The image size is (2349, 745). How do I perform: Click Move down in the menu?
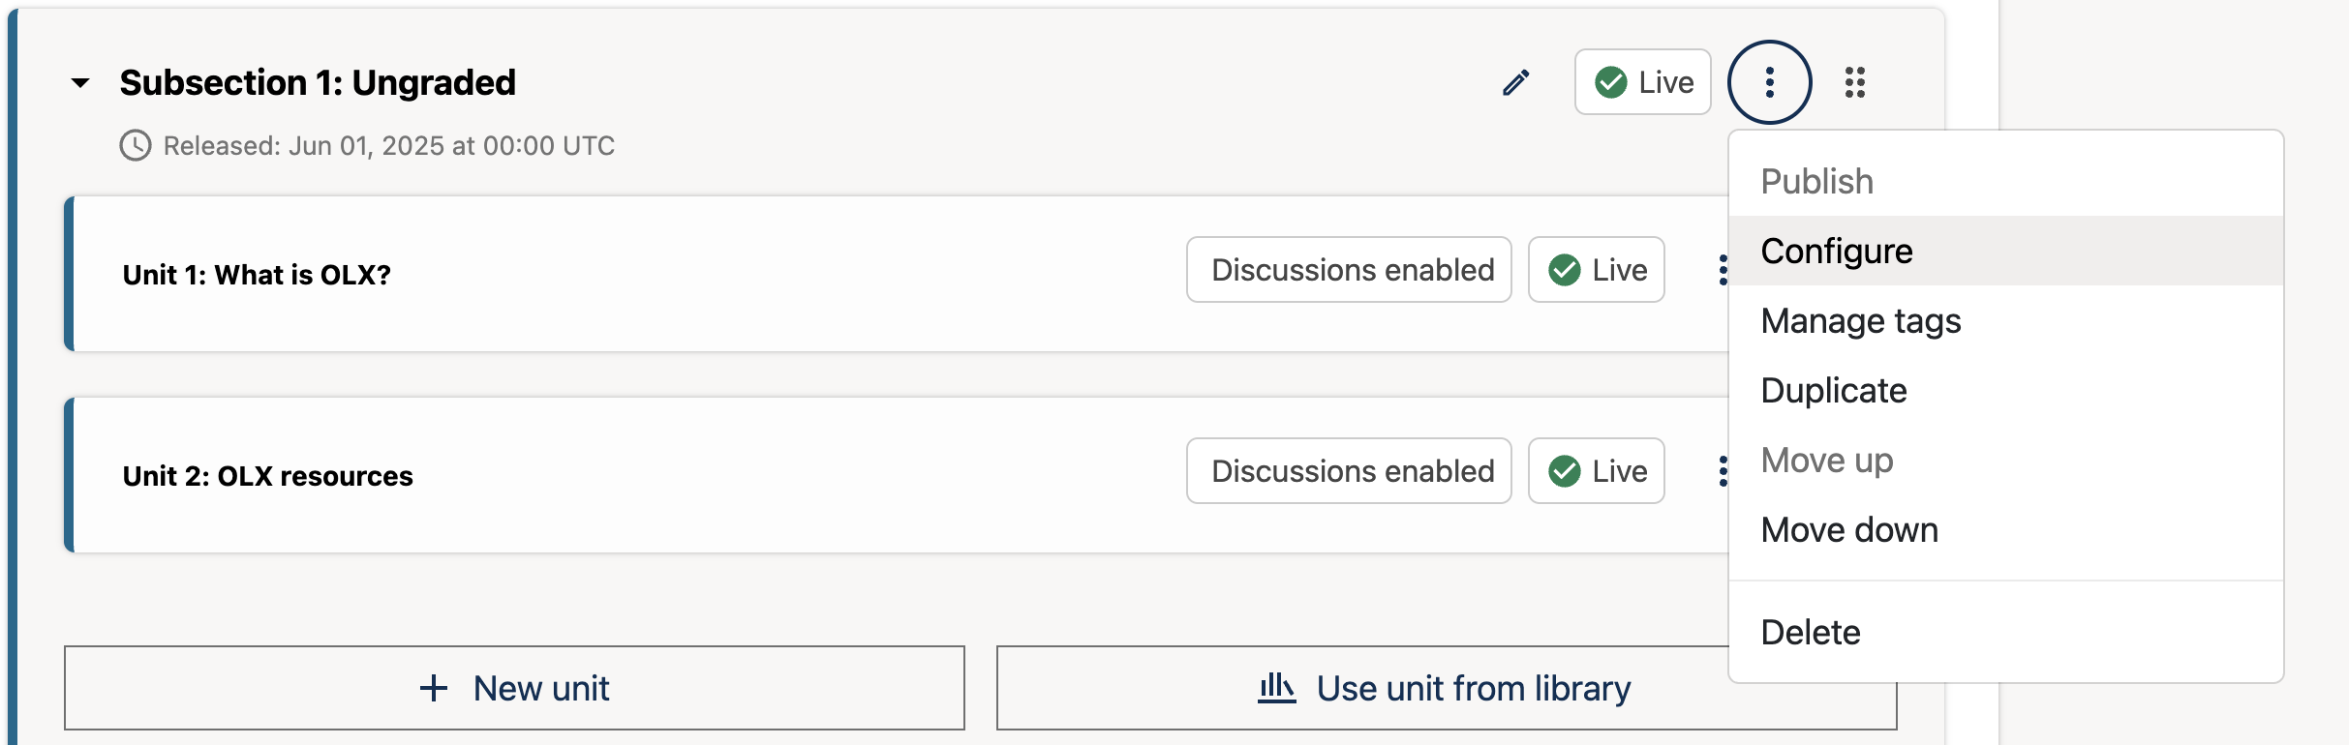point(1848,530)
